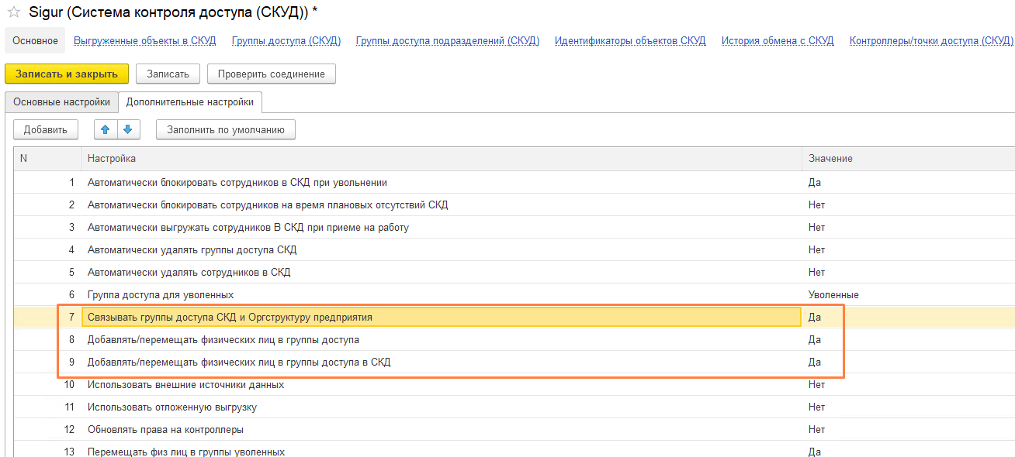Select the Дополнительные настройки tab
This screenshot has width=1015, height=457.
coord(190,101)
